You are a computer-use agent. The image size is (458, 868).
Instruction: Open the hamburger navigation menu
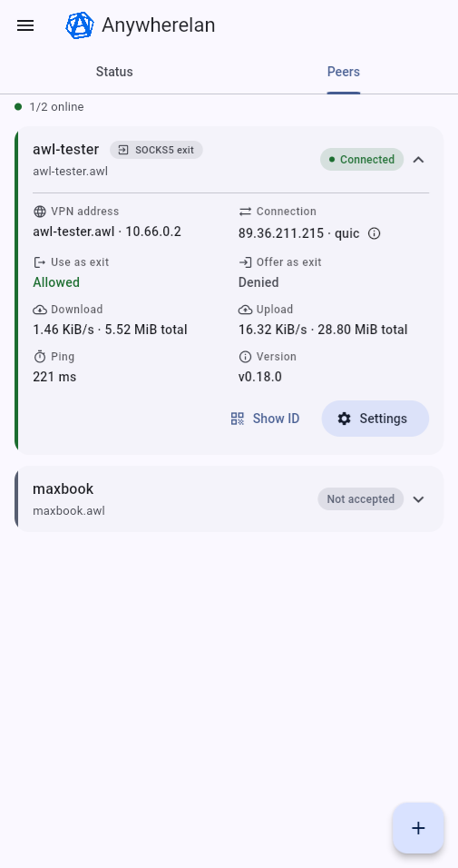(x=25, y=25)
